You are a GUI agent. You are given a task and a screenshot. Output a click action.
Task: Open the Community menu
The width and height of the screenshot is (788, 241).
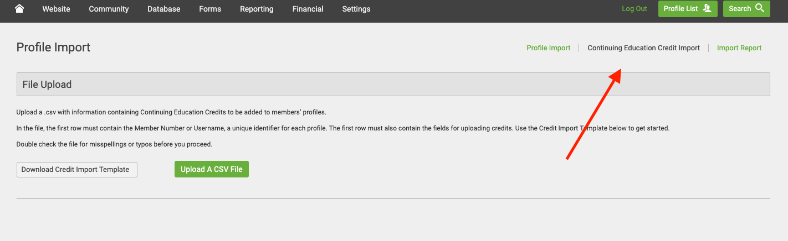pyautogui.click(x=109, y=9)
